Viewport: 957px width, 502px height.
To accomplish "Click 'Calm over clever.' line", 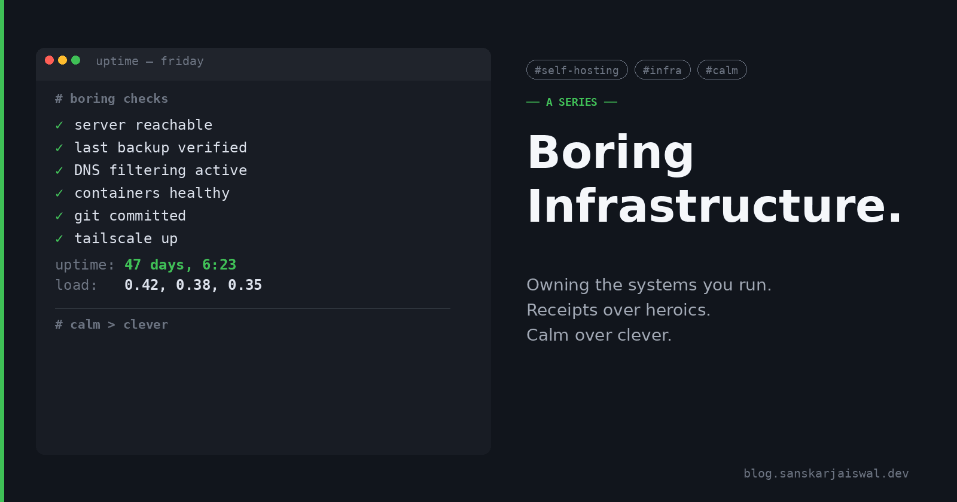I will [599, 335].
